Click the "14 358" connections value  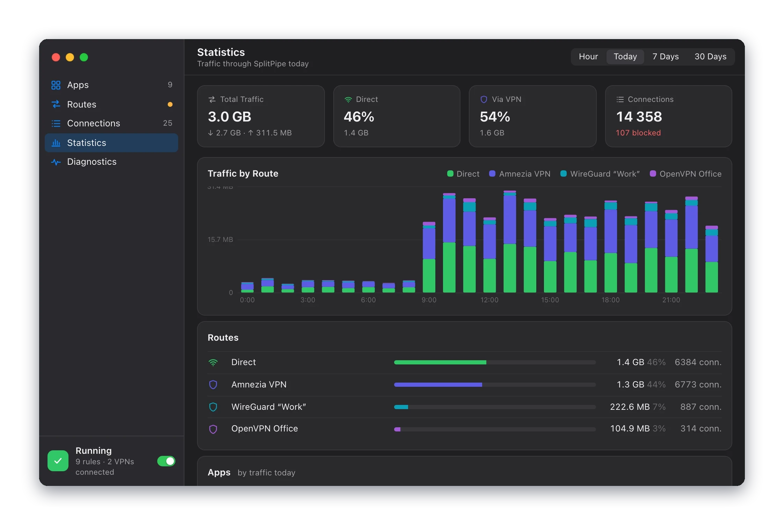click(639, 117)
